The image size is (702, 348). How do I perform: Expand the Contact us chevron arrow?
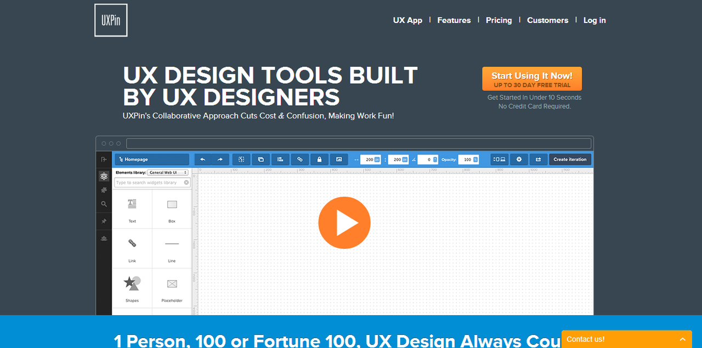(682, 340)
